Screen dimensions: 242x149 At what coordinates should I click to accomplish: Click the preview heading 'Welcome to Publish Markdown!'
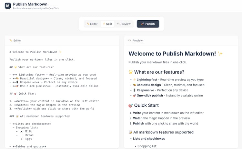click(x=172, y=53)
